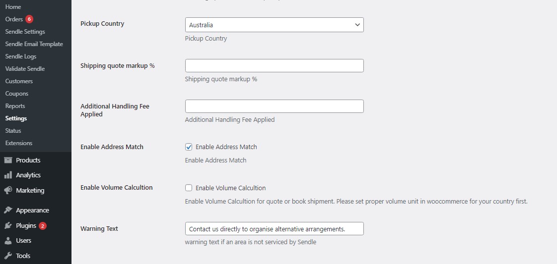
Task: Click the Marketing megaphone icon
Action: [x=8, y=190]
